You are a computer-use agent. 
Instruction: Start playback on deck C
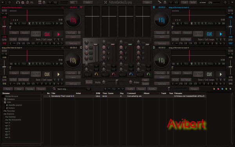pos(58,74)
